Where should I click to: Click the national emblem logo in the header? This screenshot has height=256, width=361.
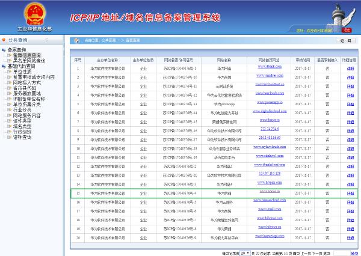click(x=35, y=14)
